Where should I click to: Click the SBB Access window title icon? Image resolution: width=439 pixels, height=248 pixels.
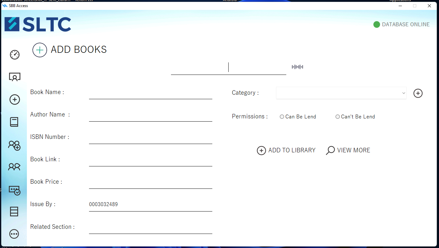click(5, 6)
